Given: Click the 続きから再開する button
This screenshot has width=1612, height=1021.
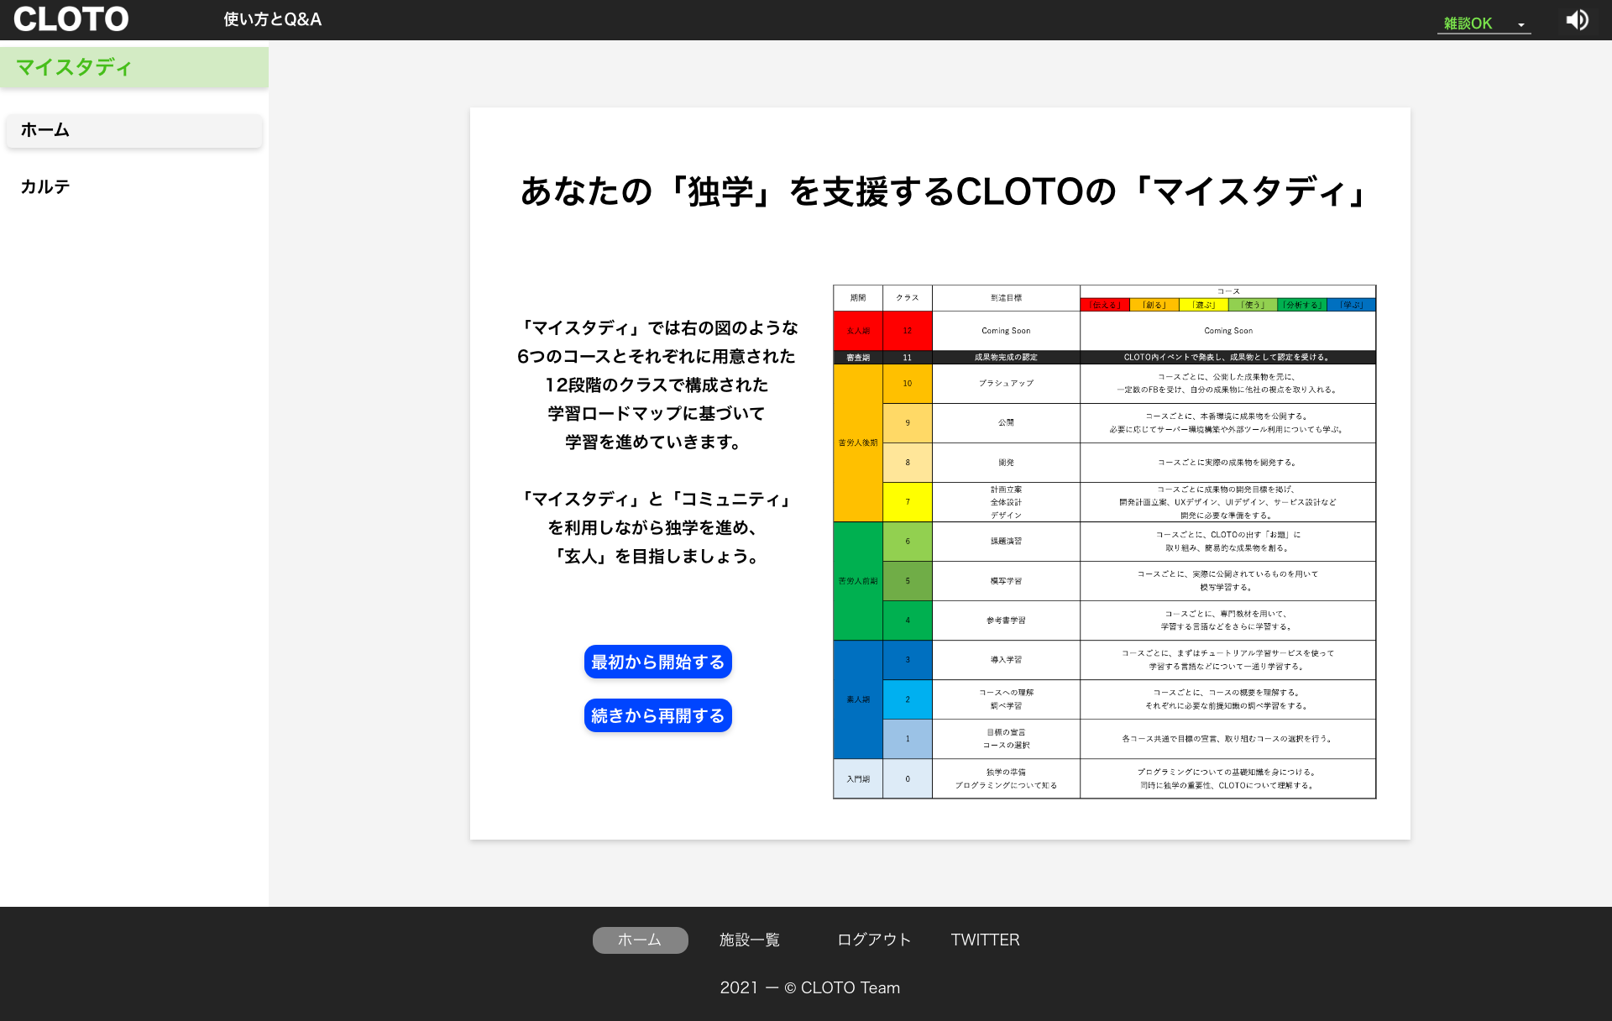Looking at the screenshot, I should (x=658, y=715).
